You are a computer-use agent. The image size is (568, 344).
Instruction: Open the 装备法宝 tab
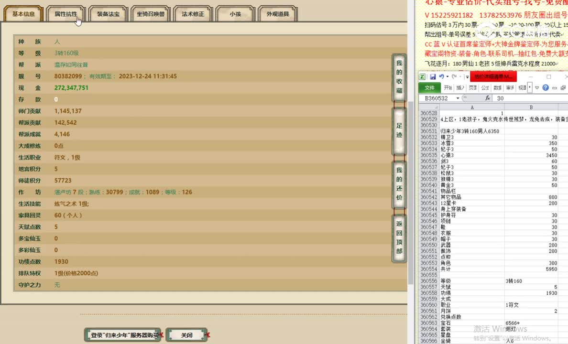pos(108,14)
